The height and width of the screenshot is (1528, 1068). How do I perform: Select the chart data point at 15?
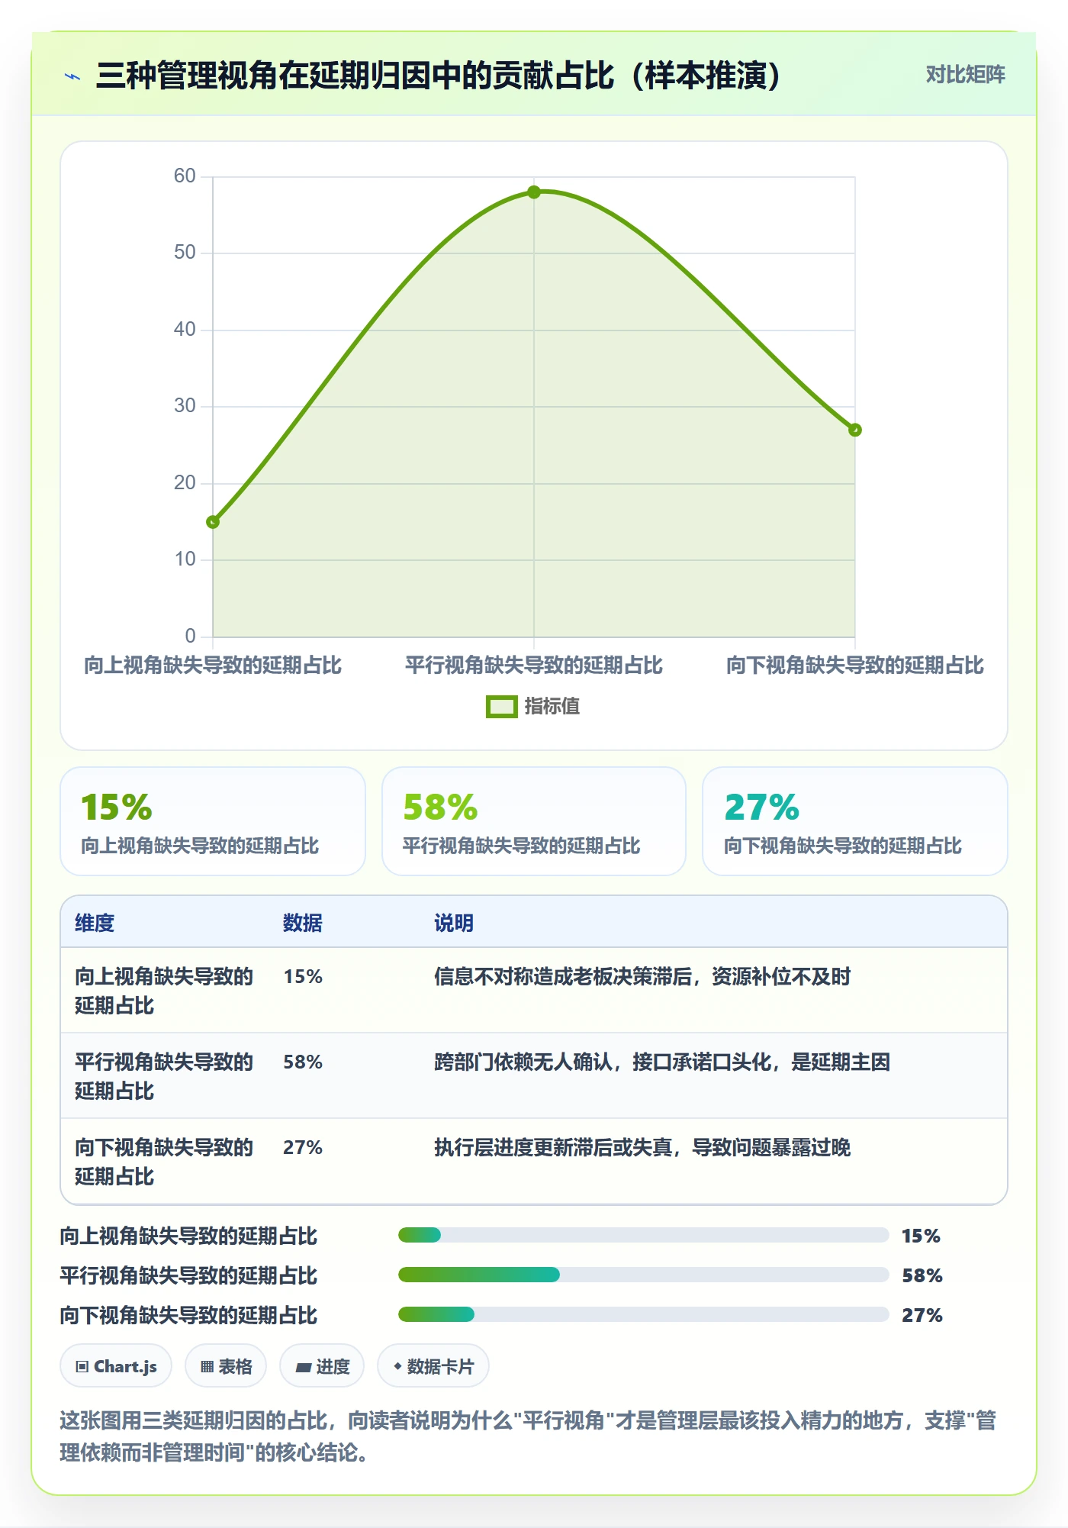tap(213, 522)
